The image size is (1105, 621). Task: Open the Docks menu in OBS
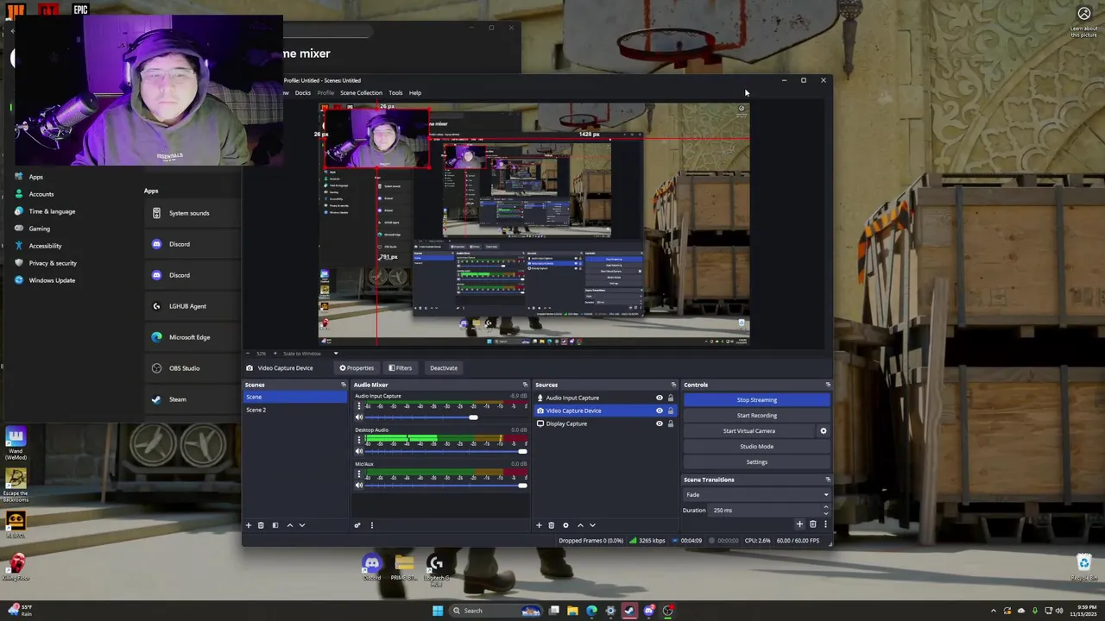(x=303, y=93)
